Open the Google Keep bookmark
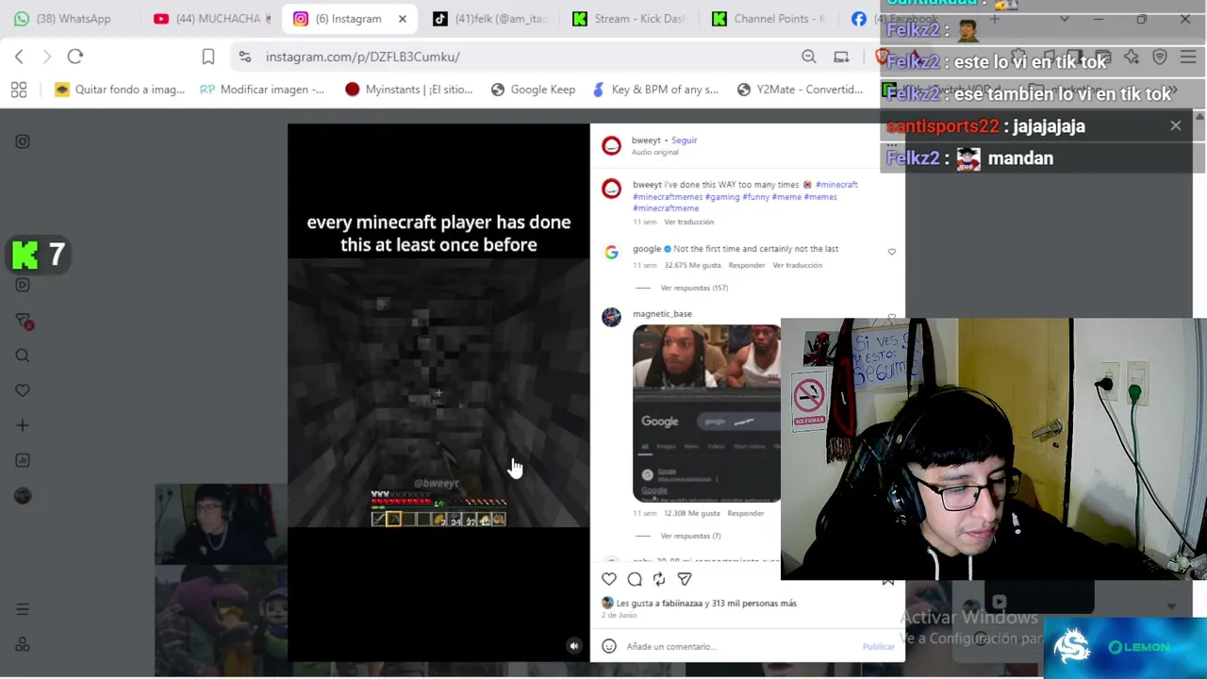1207x679 pixels. point(533,90)
